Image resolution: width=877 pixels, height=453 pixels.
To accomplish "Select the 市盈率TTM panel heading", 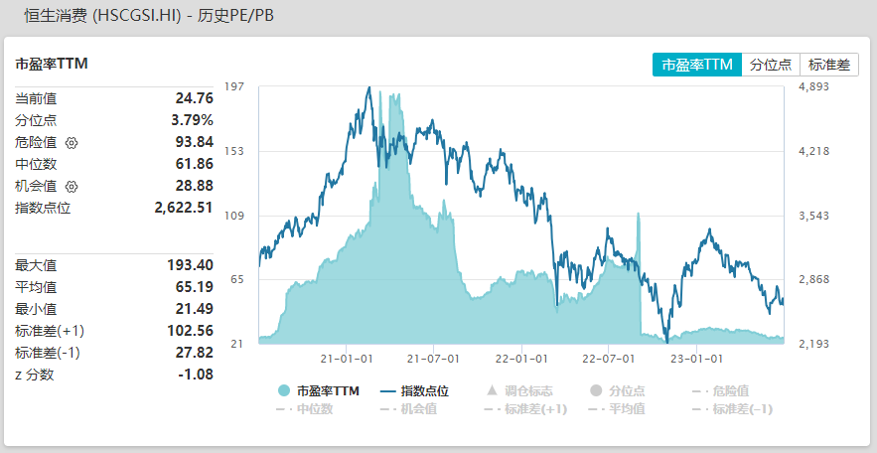I will coord(52,65).
